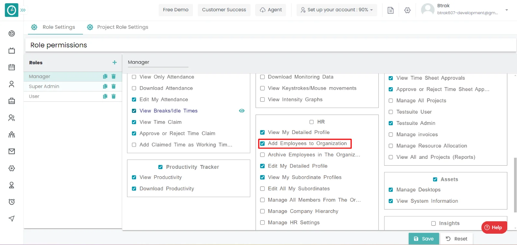Edit the Manager role name field
517x245 pixels.
158,62
